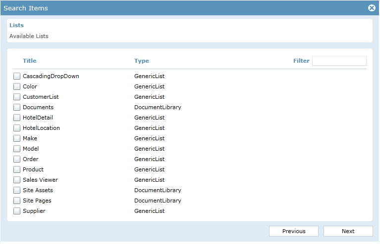
Task: Proceed with the Next button
Action: coord(348,231)
